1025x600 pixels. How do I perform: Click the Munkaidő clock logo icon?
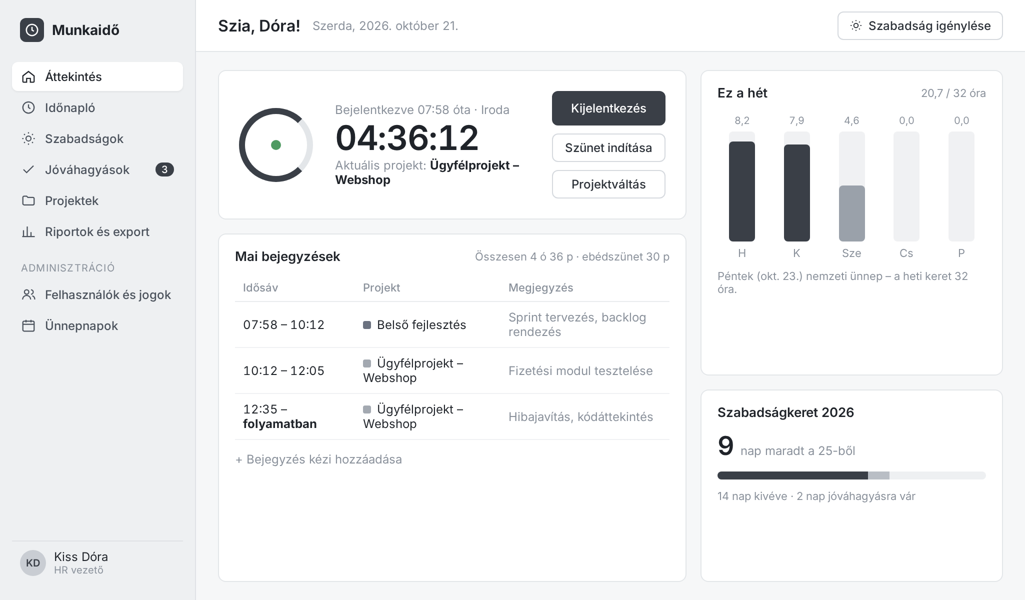point(32,30)
